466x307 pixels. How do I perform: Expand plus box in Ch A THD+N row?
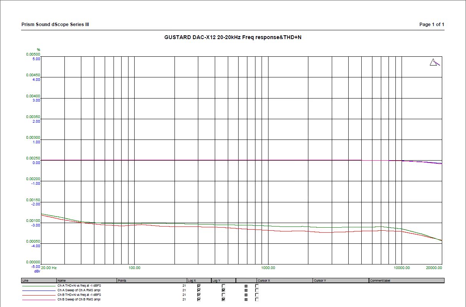point(246,286)
